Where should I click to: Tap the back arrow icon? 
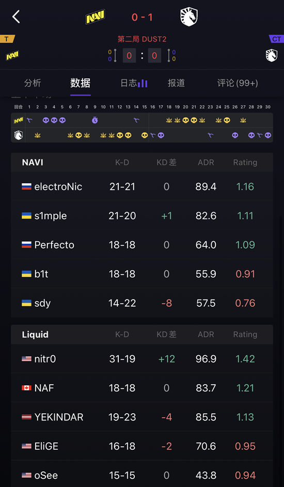16,17
